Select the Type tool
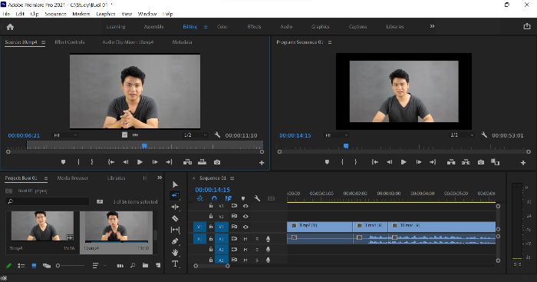The width and height of the screenshot is (537, 282). (x=175, y=264)
